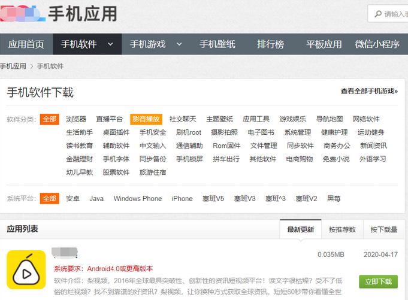Sort the app list by 按下载量

[x=383, y=229]
